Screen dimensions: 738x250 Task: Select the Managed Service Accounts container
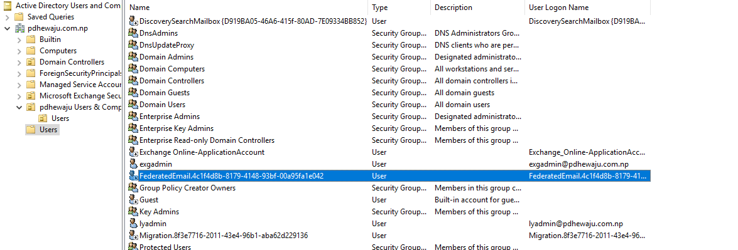click(x=80, y=85)
